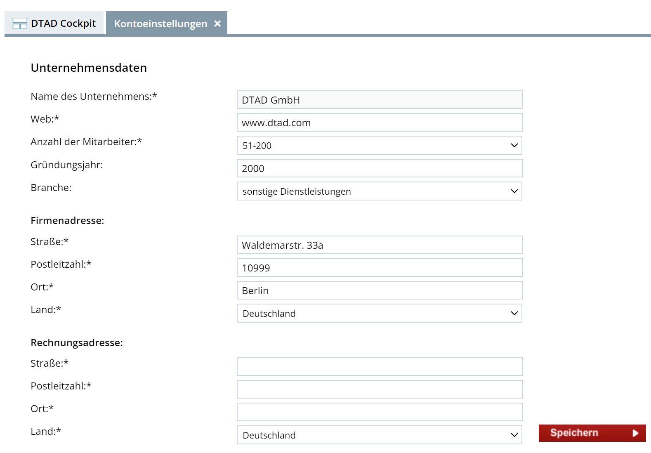Click the Web:* label
This screenshot has width=651, height=453.
pyautogui.click(x=45, y=119)
